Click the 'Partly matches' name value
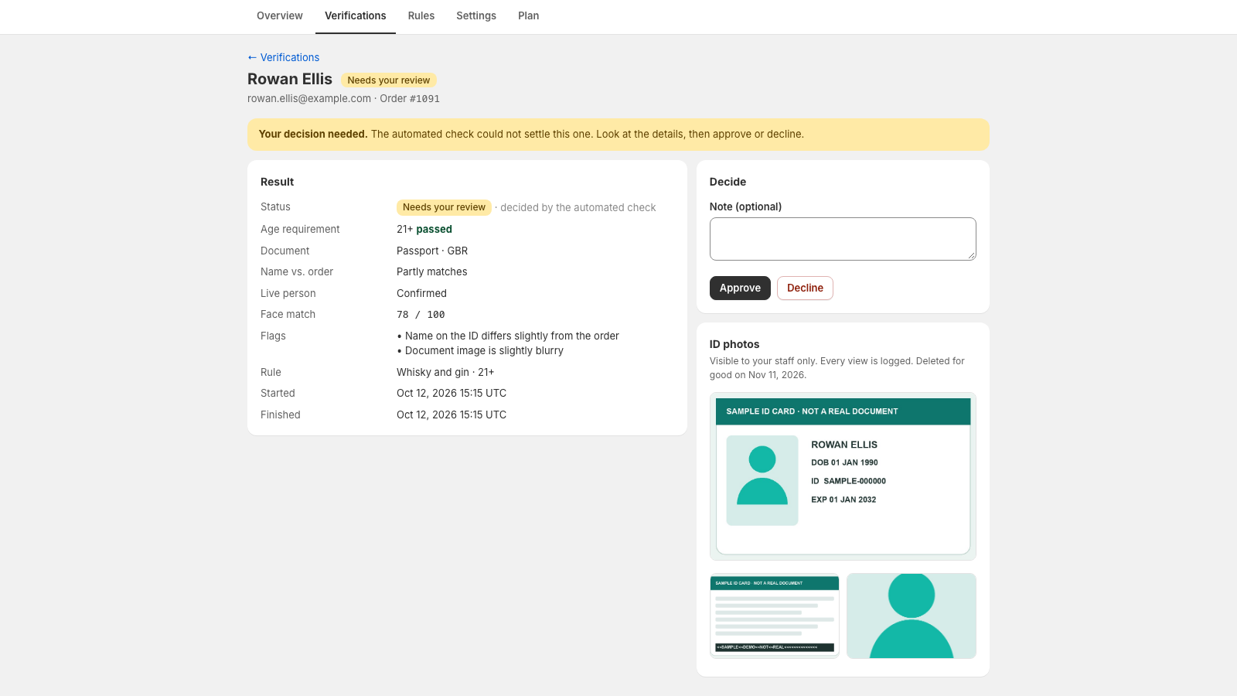This screenshot has height=696, width=1237. pos(432,271)
